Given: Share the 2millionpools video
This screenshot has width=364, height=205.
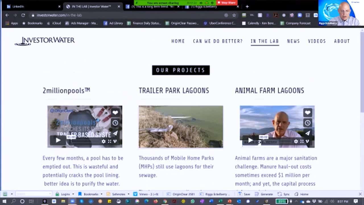Looking at the screenshot, I should click(115, 133).
